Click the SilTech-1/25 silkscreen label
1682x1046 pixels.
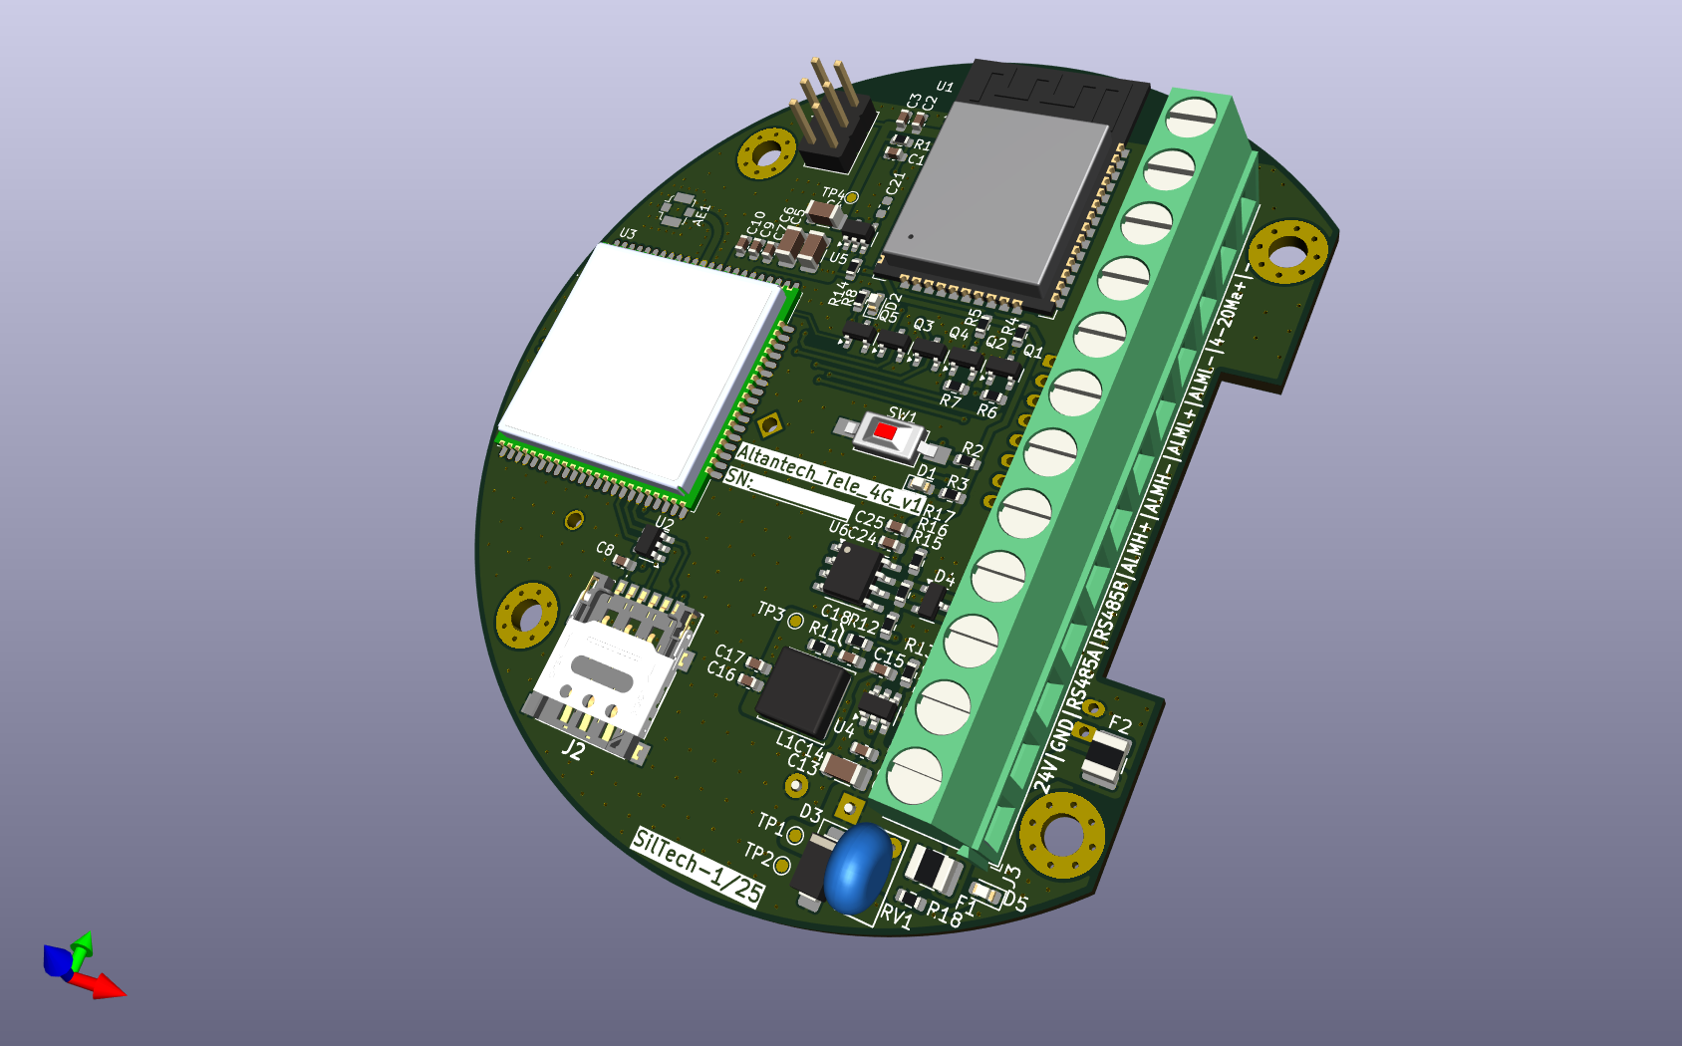tap(698, 867)
